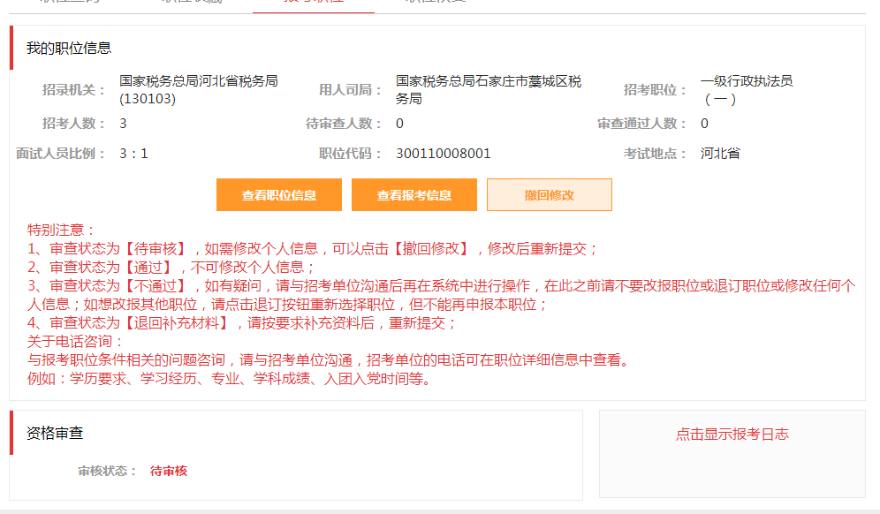Switch to the first tab in the top navigation
The width and height of the screenshot is (880, 514).
coord(66,3)
